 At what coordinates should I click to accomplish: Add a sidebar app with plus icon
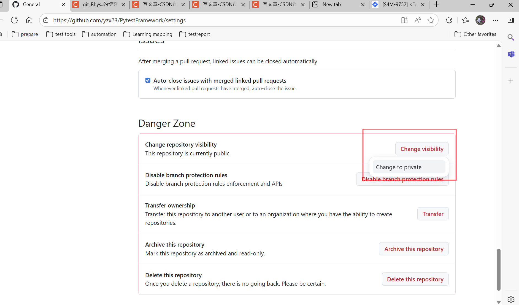(511, 81)
